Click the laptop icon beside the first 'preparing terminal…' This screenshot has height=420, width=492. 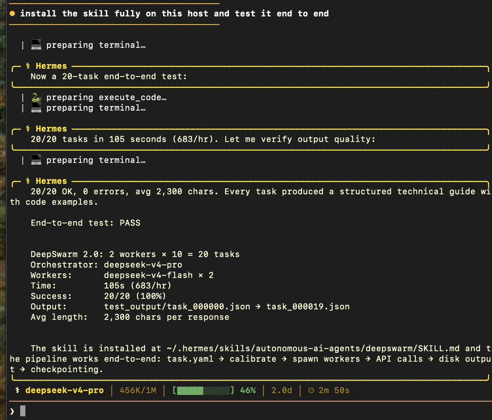(36, 45)
